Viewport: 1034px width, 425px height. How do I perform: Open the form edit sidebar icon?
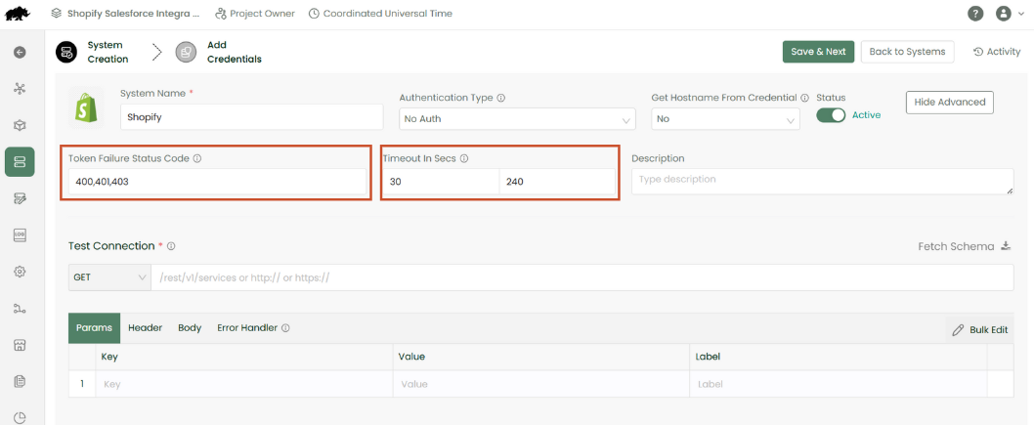click(20, 198)
